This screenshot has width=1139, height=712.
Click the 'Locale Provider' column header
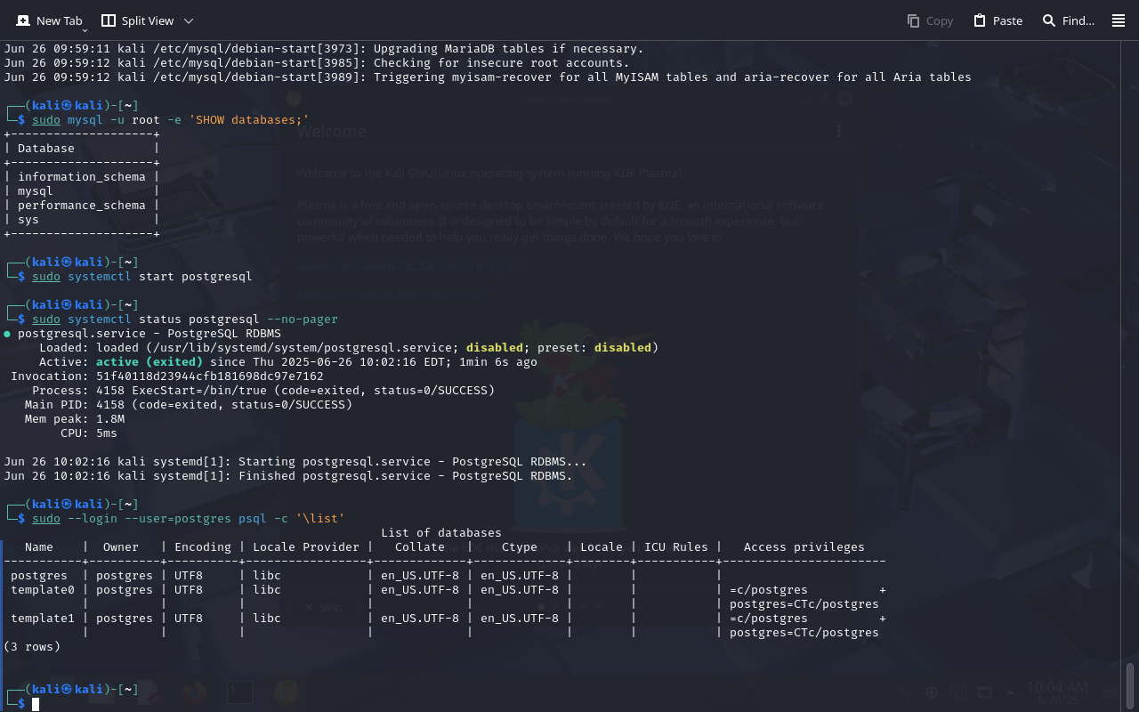[306, 547]
